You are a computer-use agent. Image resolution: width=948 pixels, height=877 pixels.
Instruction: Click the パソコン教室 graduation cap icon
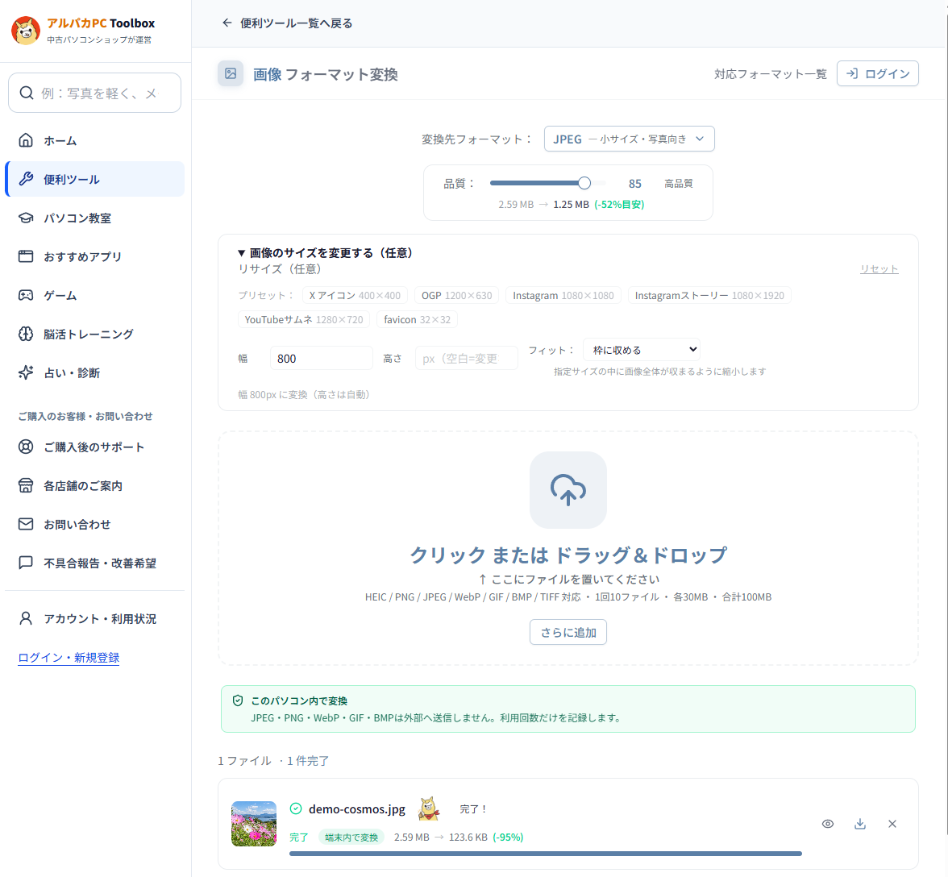(x=26, y=218)
